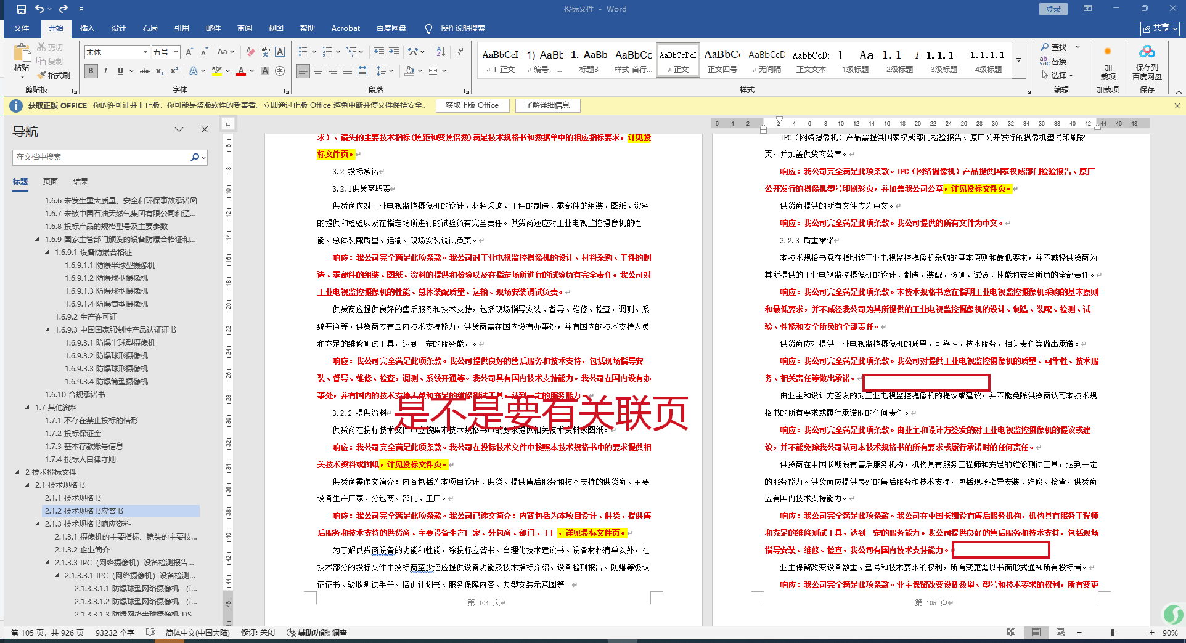Sort the selection with the A-Z icon
The width and height of the screenshot is (1186, 643).
441,52
